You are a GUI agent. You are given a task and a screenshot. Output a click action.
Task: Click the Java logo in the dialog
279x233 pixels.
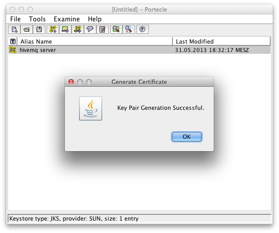click(91, 108)
